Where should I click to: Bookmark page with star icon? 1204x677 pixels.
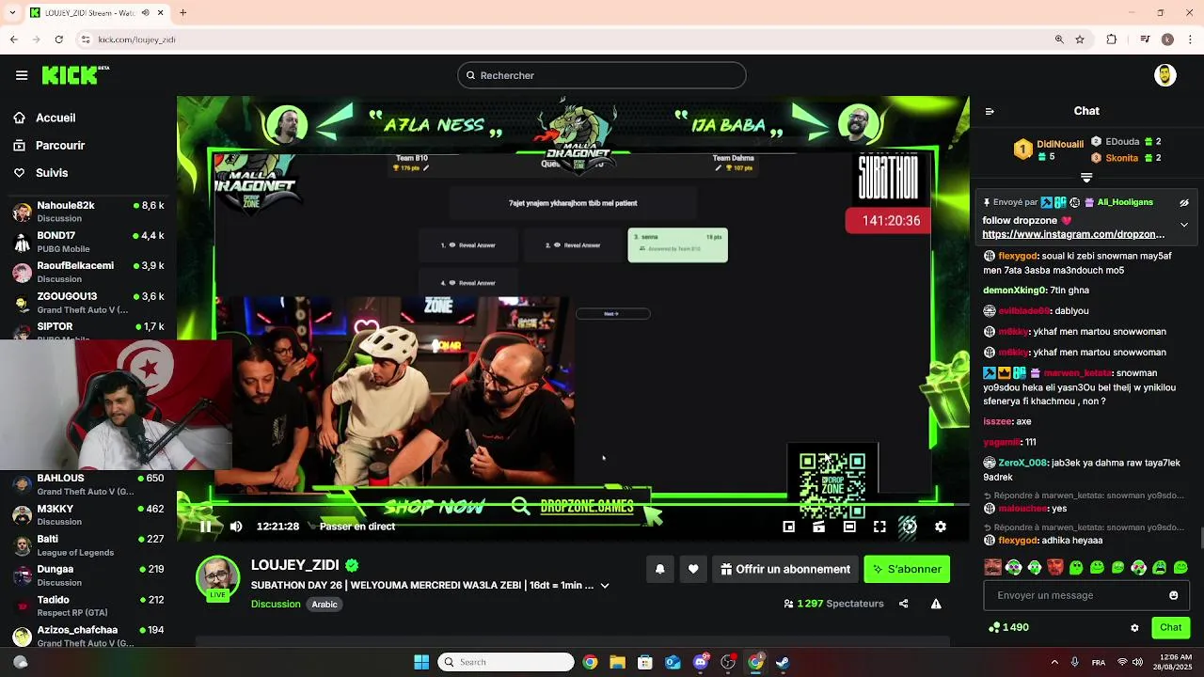tap(1080, 39)
